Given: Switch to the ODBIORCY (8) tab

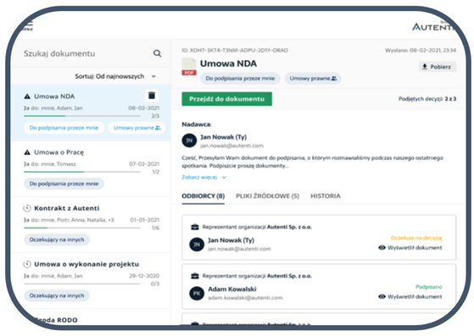Looking at the screenshot, I should click(204, 196).
